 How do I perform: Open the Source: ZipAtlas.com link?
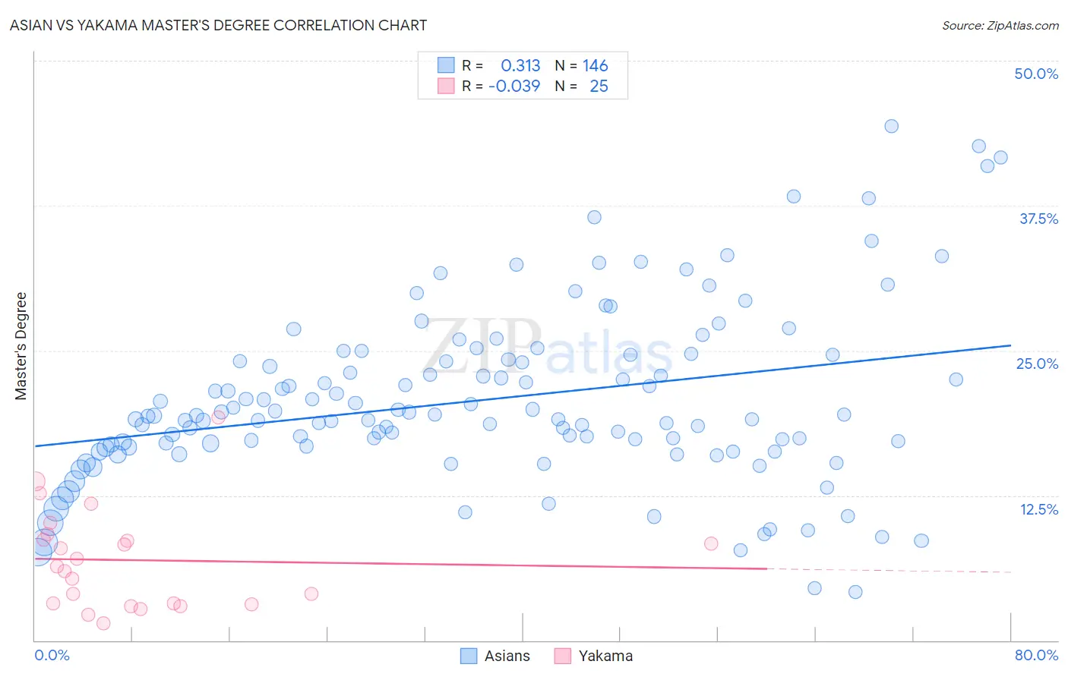[x=1000, y=25]
